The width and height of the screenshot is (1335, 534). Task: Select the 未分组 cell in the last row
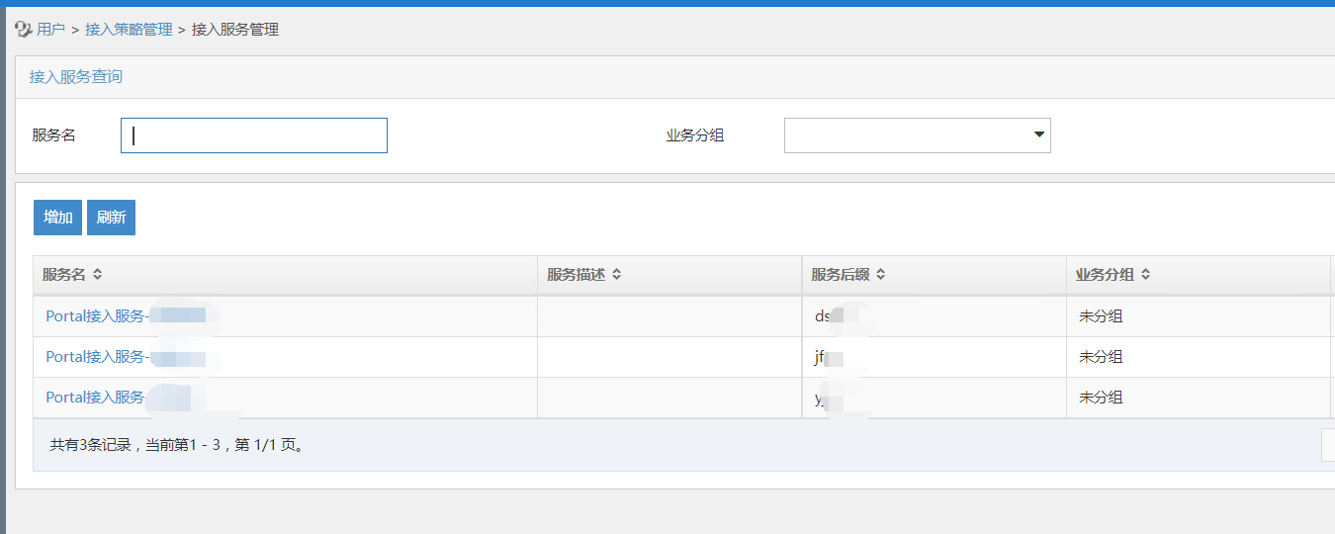click(x=1101, y=398)
